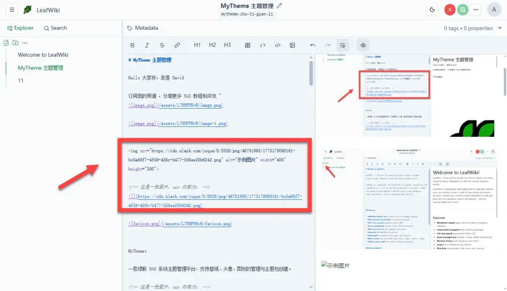The height and width of the screenshot is (291, 507).
Task: Insert a code block
Action: coord(277,45)
